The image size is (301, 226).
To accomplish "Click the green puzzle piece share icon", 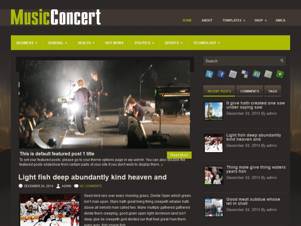I will pos(280,74).
